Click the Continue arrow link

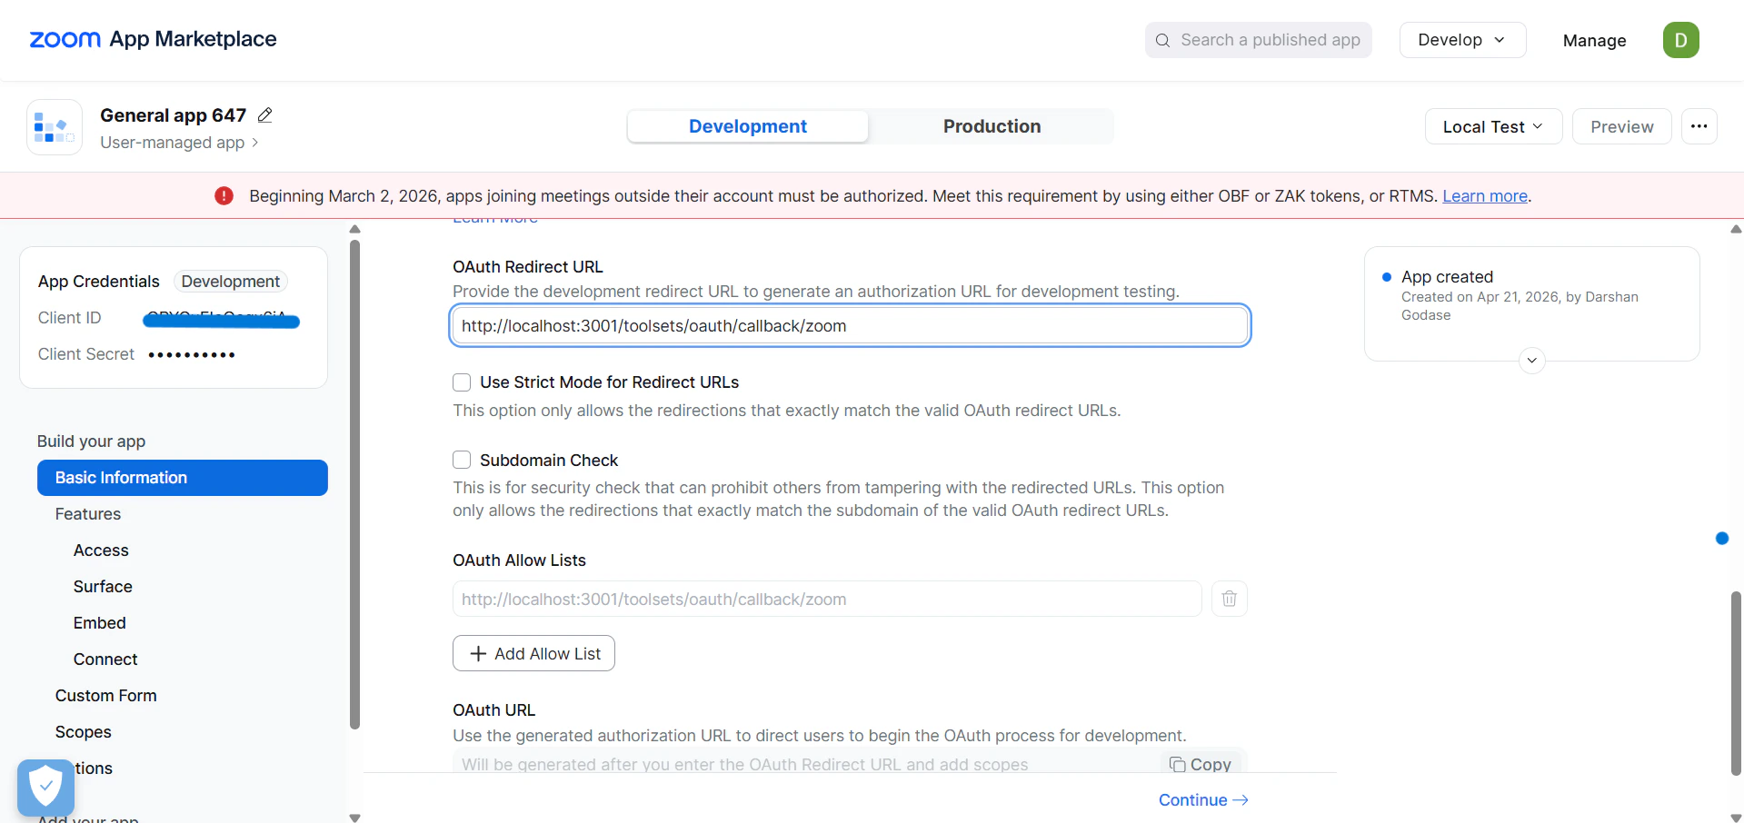coord(1203,800)
